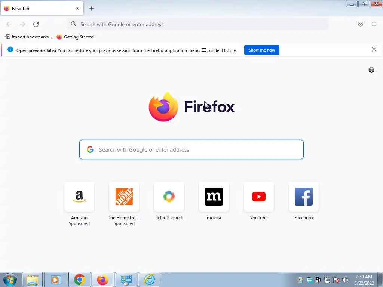Open the Windows Start menu
This screenshot has height=287, width=383.
tap(10, 280)
